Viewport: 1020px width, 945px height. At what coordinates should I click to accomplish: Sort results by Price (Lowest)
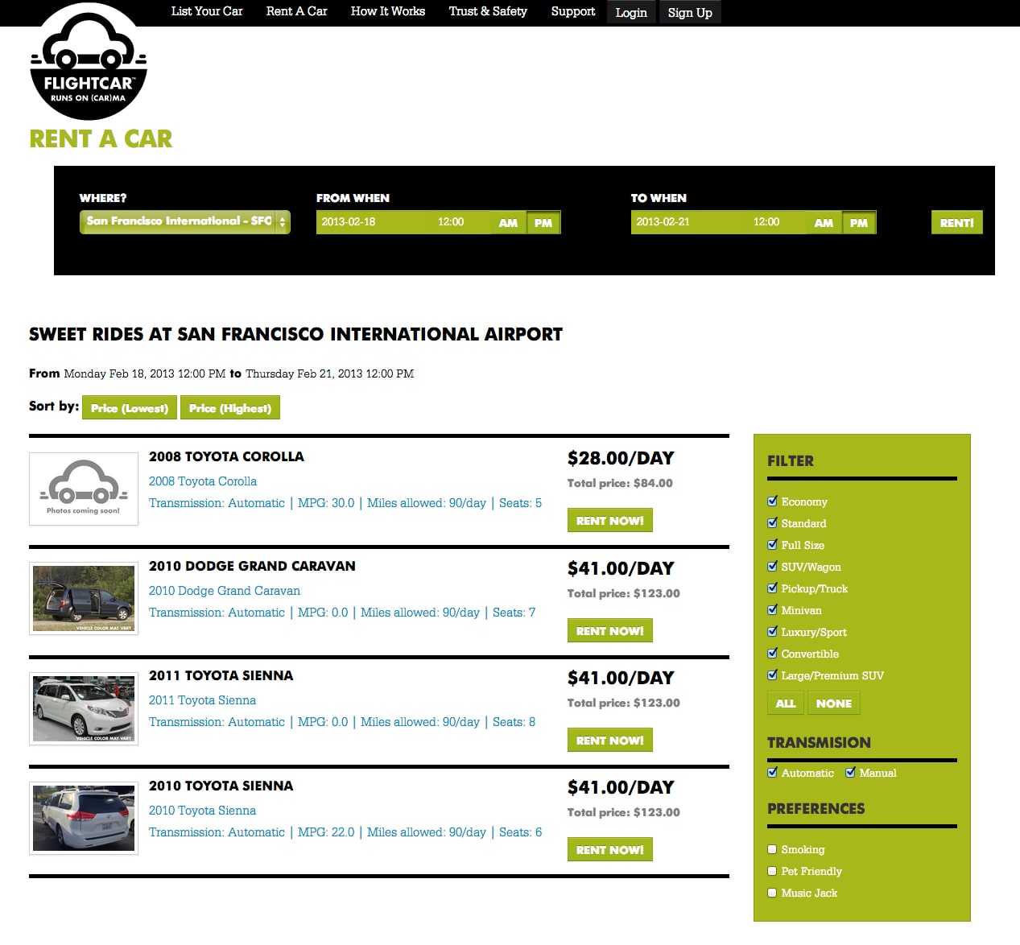pos(130,408)
